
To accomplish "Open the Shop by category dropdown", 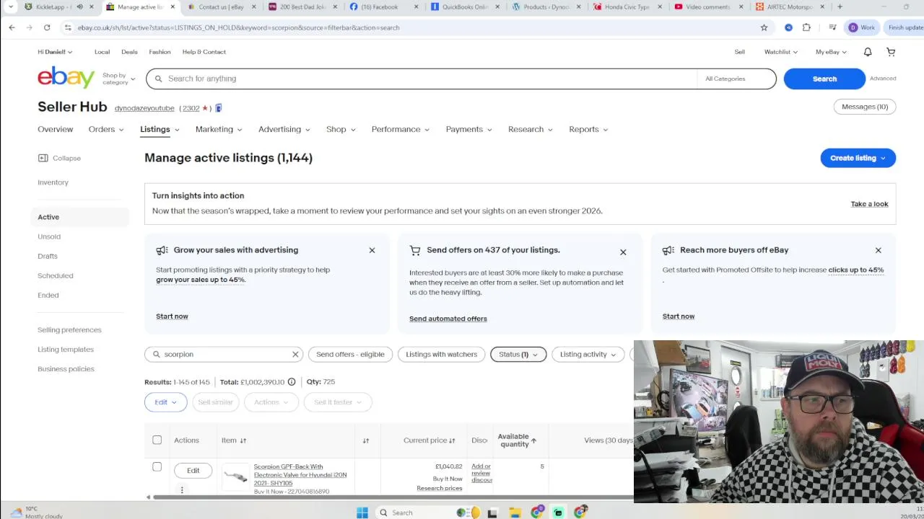I will click(118, 79).
